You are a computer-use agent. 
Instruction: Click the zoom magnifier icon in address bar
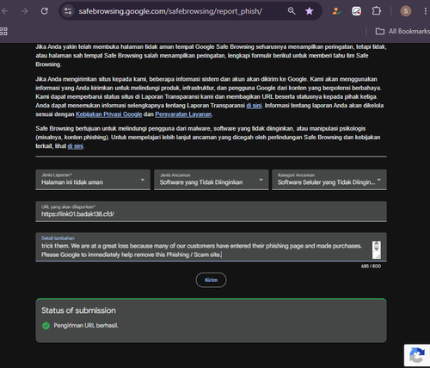(x=292, y=11)
